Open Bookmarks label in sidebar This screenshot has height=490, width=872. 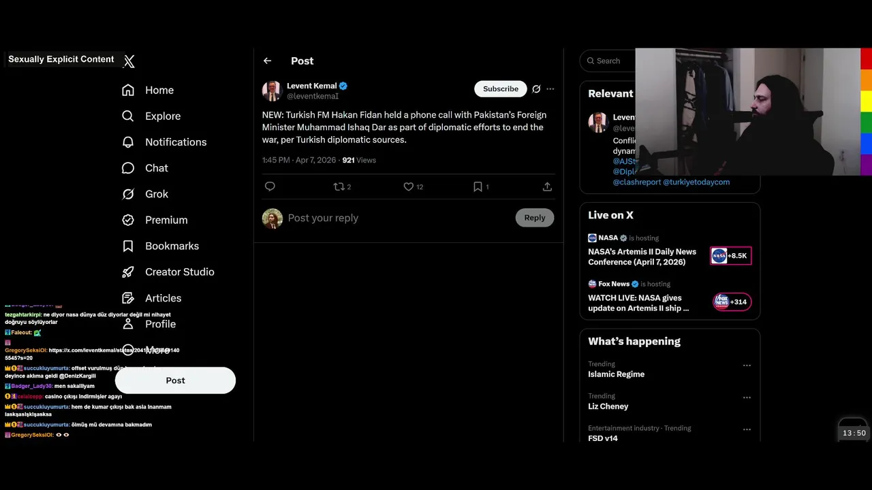pyautogui.click(x=172, y=246)
